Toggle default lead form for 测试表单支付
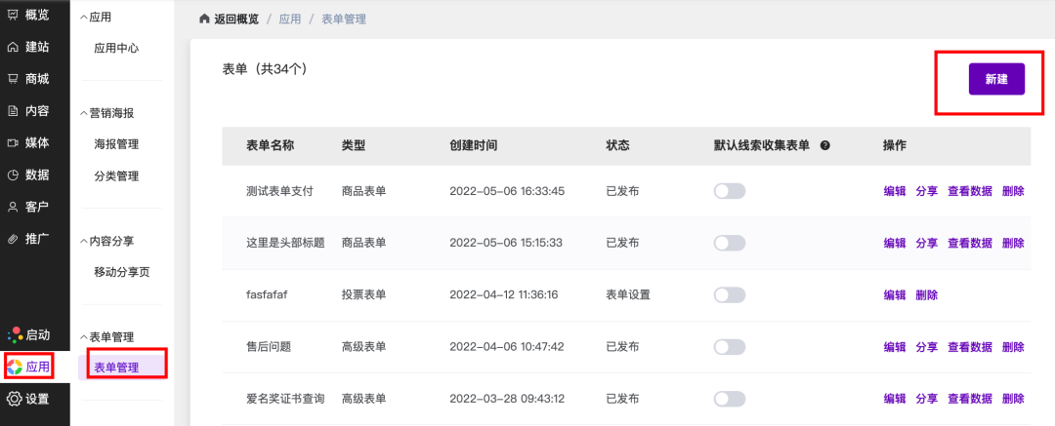This screenshot has width=1055, height=426. tap(730, 191)
